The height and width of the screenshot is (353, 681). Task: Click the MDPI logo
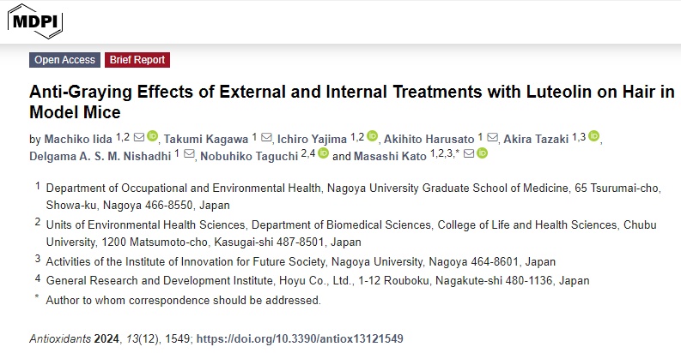pyautogui.click(x=35, y=21)
